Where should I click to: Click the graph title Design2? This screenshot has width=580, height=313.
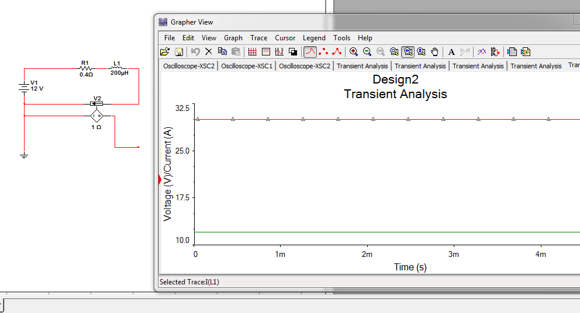[395, 79]
